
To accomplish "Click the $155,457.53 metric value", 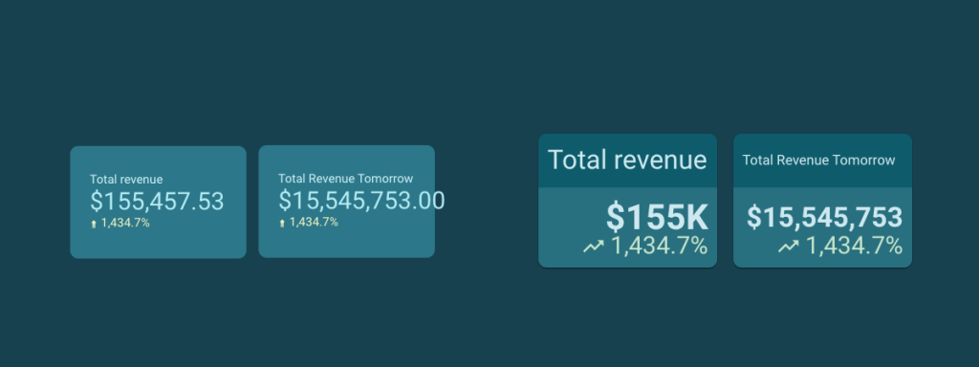I will click(x=157, y=202).
